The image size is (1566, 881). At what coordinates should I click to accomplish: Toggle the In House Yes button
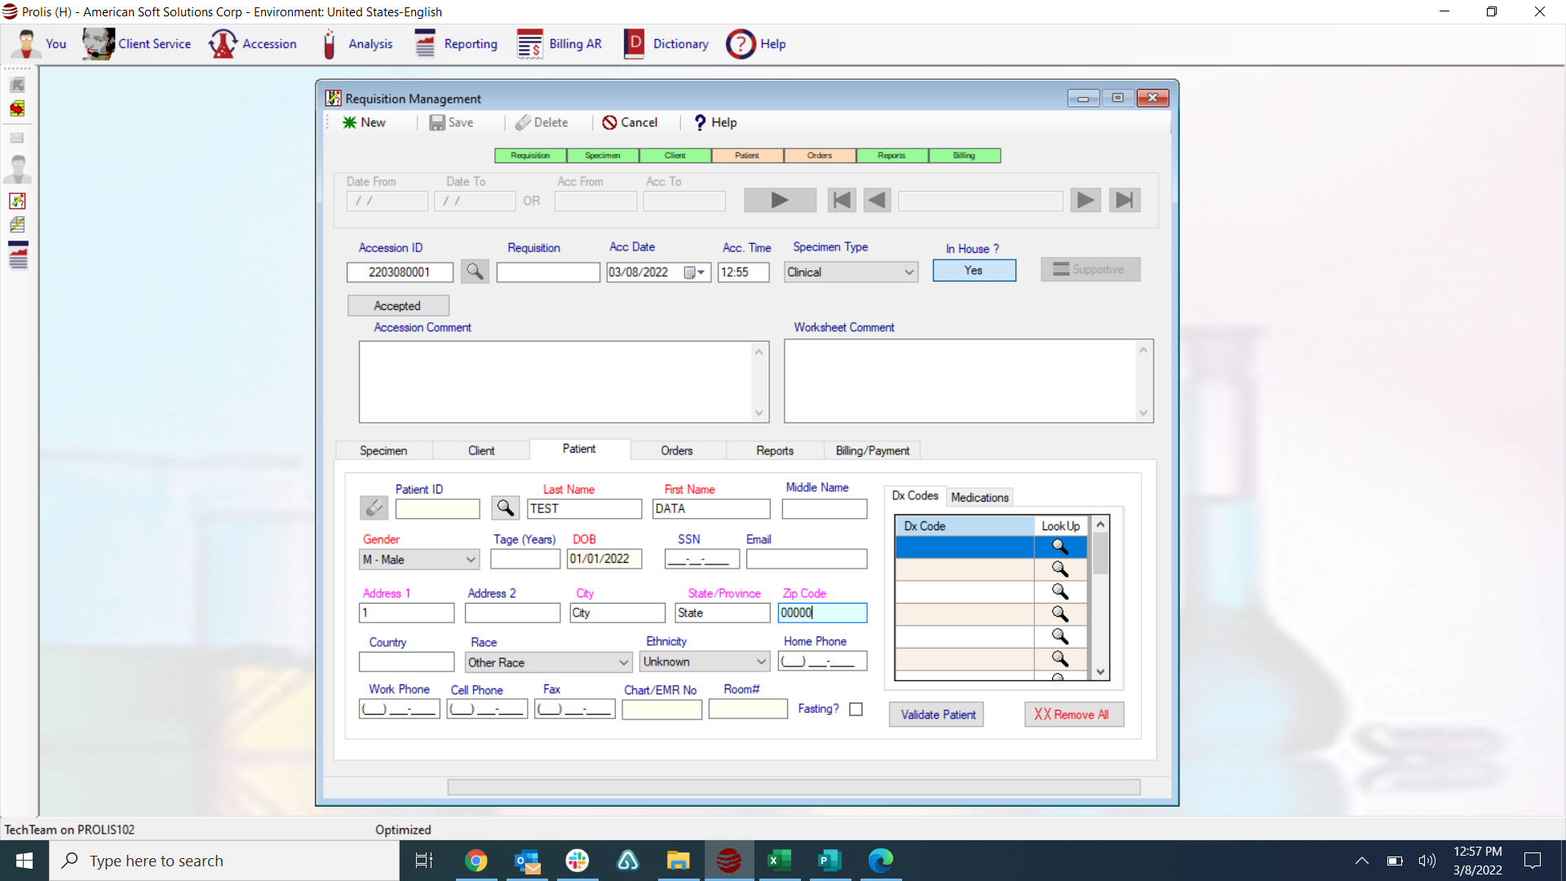pyautogui.click(x=974, y=271)
